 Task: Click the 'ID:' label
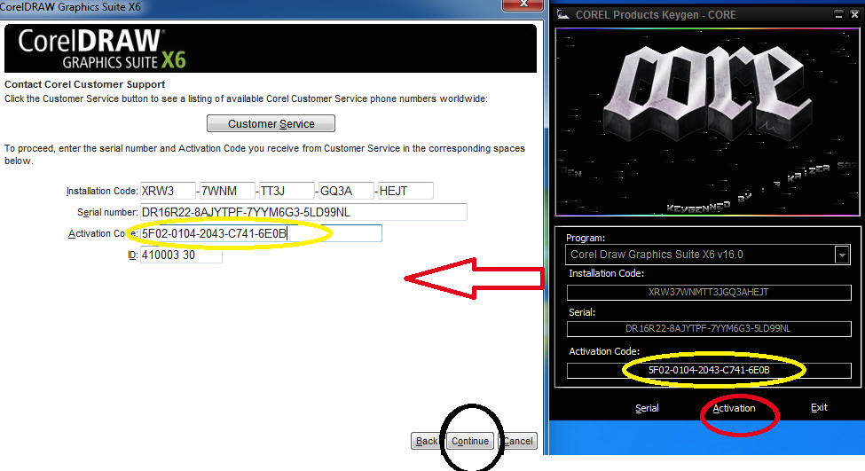[x=132, y=255]
